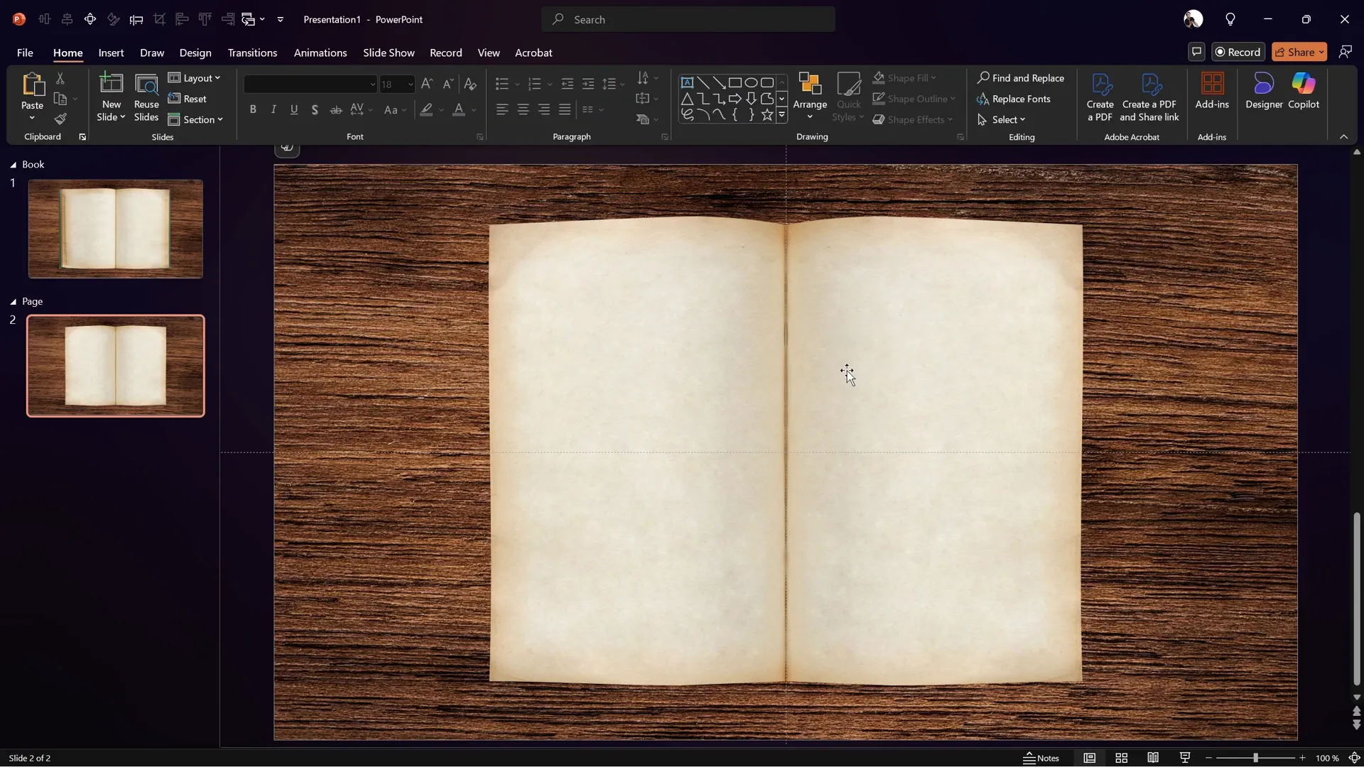Cut selection with scissors icon

point(60,78)
